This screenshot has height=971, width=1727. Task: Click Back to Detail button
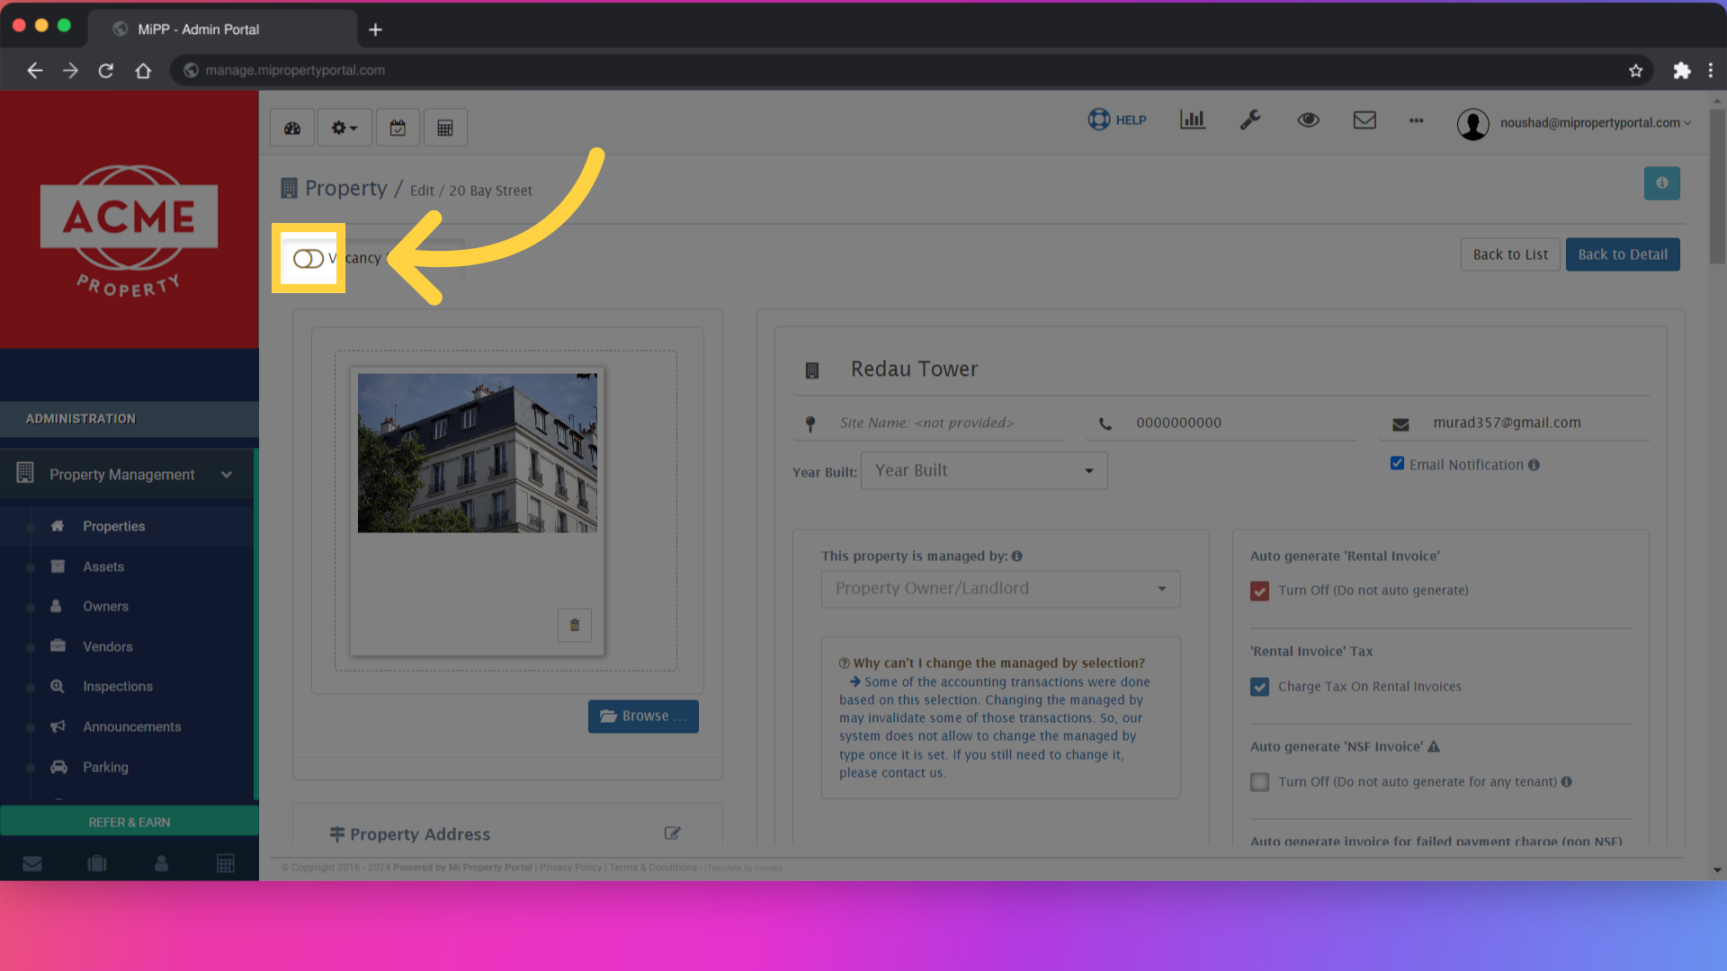(x=1623, y=254)
